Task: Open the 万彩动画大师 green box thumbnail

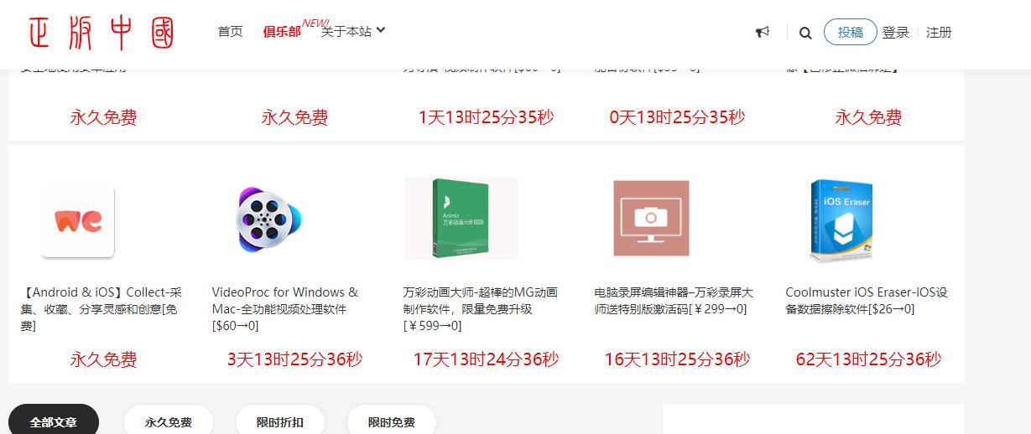Action: (x=461, y=218)
